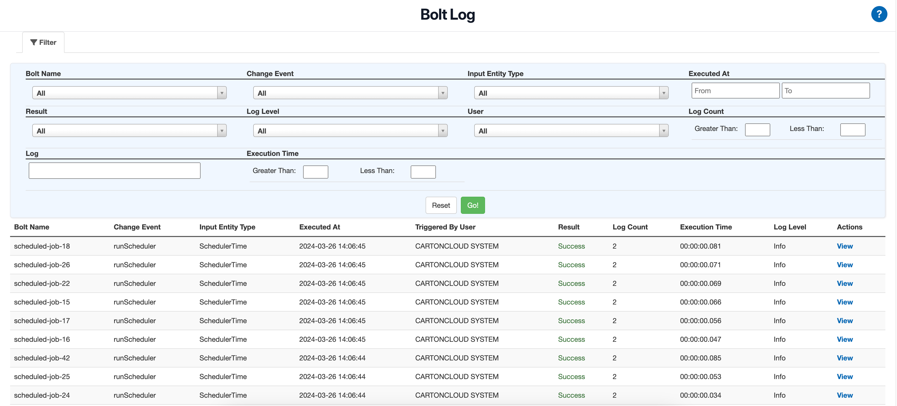Click the Help question mark icon

879,14
